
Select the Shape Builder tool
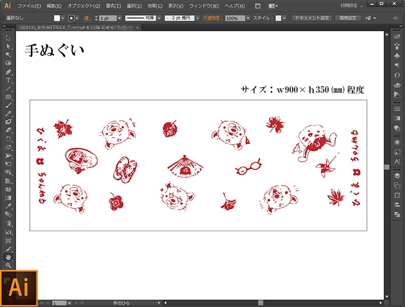8,172
